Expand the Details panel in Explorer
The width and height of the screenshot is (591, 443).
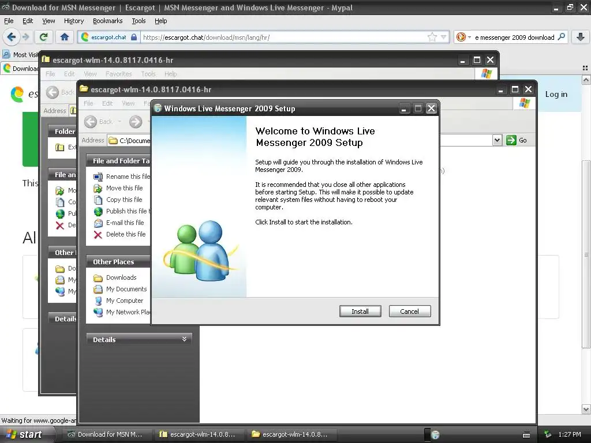tap(184, 339)
